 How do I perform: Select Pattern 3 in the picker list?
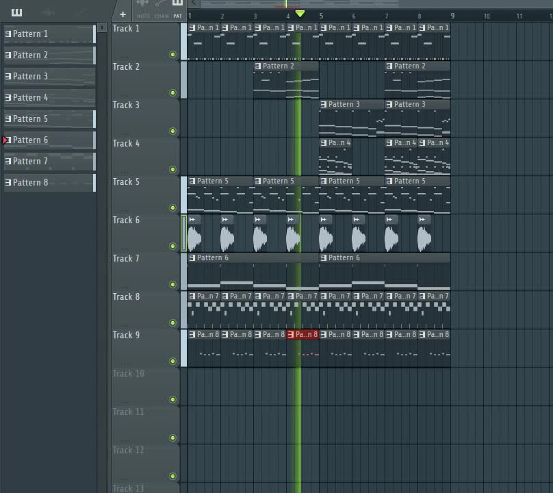[x=50, y=76]
